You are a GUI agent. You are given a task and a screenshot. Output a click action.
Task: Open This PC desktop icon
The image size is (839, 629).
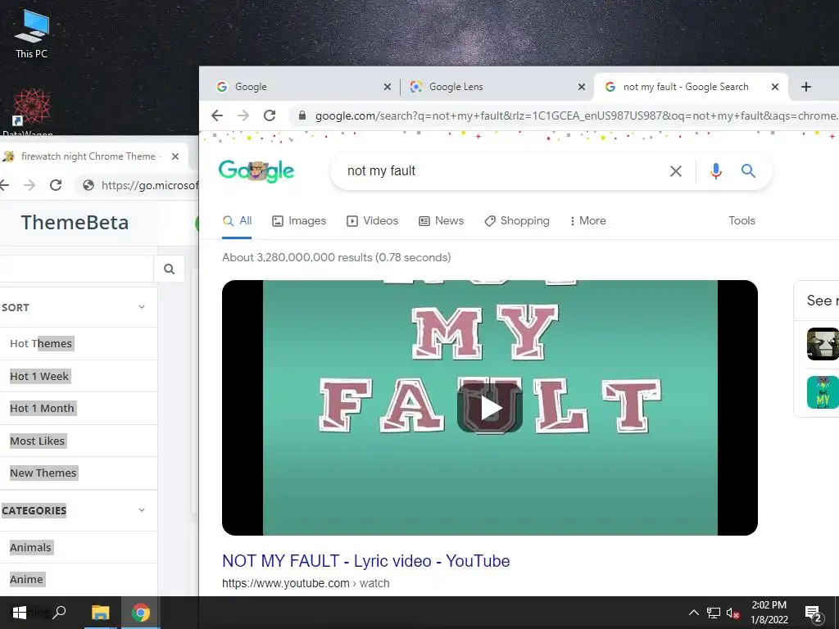(x=32, y=33)
